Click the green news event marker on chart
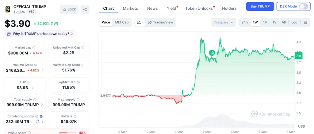 (x=212, y=53)
